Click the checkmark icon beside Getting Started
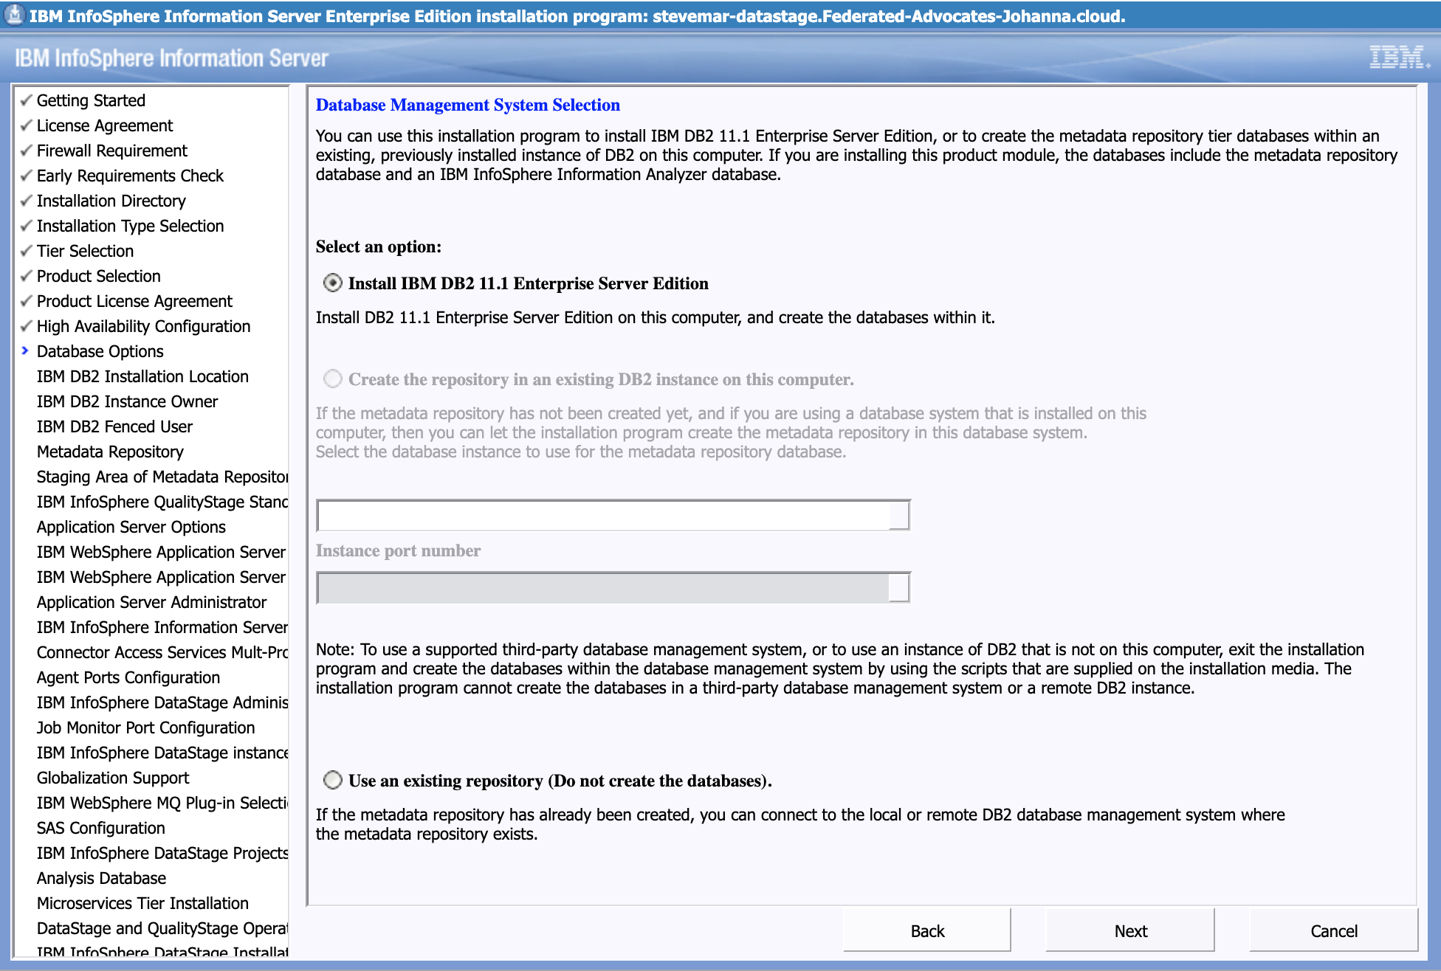Viewport: 1441px width, 971px height. coord(27,100)
